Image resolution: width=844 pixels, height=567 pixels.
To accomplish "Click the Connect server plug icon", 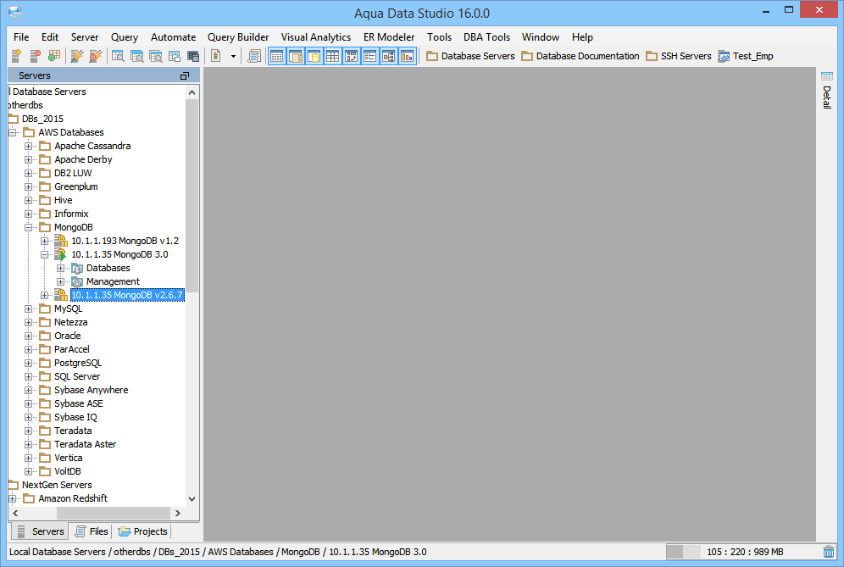I will [77, 55].
